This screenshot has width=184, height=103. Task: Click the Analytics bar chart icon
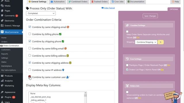[2, 81]
